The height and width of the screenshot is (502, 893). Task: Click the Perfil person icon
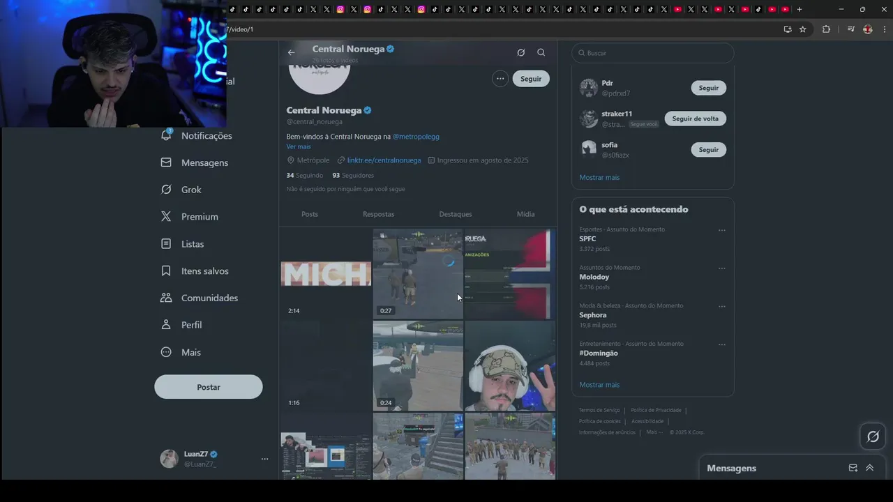click(x=166, y=325)
